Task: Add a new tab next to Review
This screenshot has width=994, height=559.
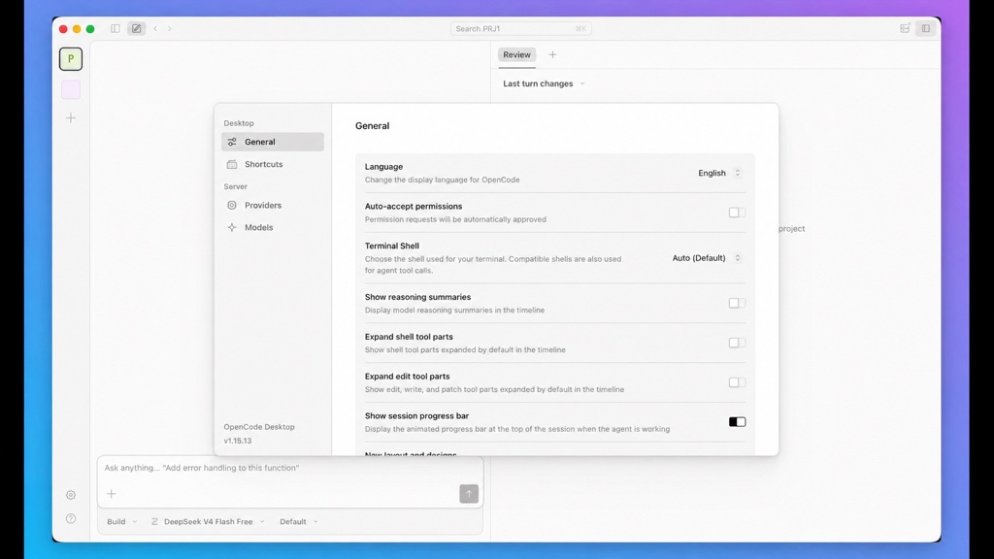Action: [552, 55]
